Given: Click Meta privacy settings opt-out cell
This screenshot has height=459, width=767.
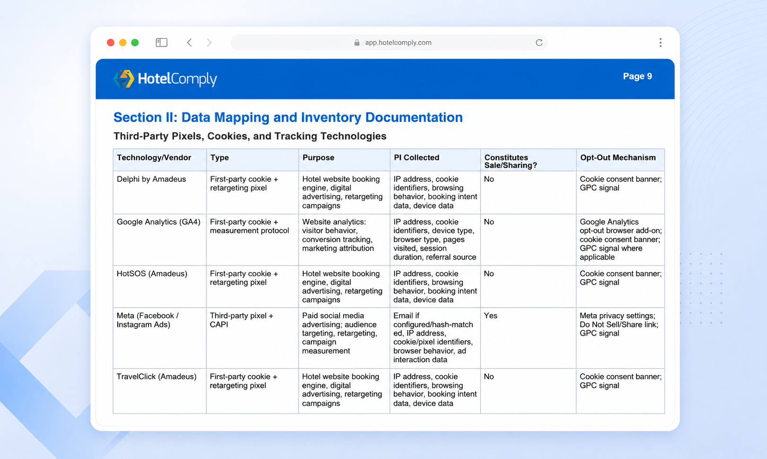Looking at the screenshot, I should (x=620, y=338).
